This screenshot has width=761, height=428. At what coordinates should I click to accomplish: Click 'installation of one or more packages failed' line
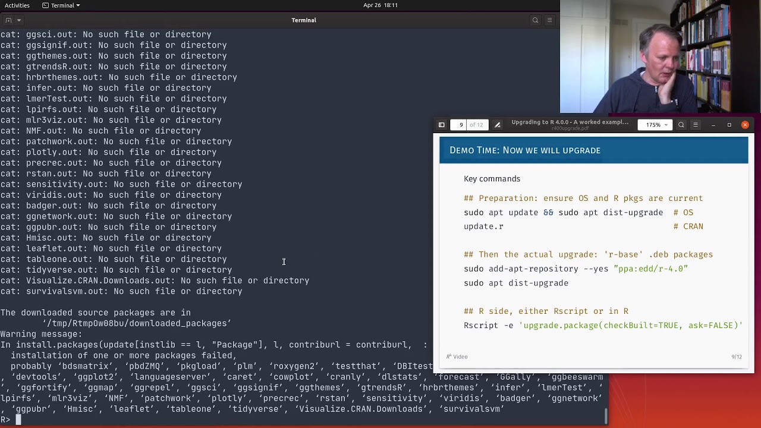(124, 355)
